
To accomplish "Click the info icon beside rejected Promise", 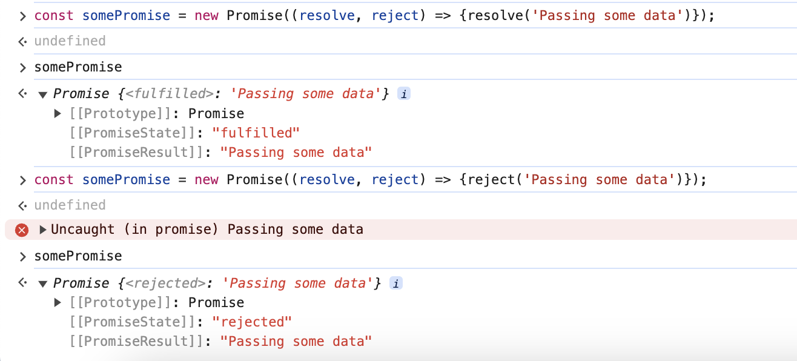I will click(x=395, y=283).
